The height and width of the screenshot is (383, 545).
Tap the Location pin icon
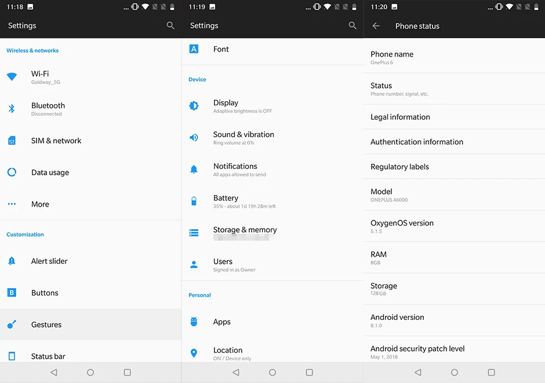[194, 353]
